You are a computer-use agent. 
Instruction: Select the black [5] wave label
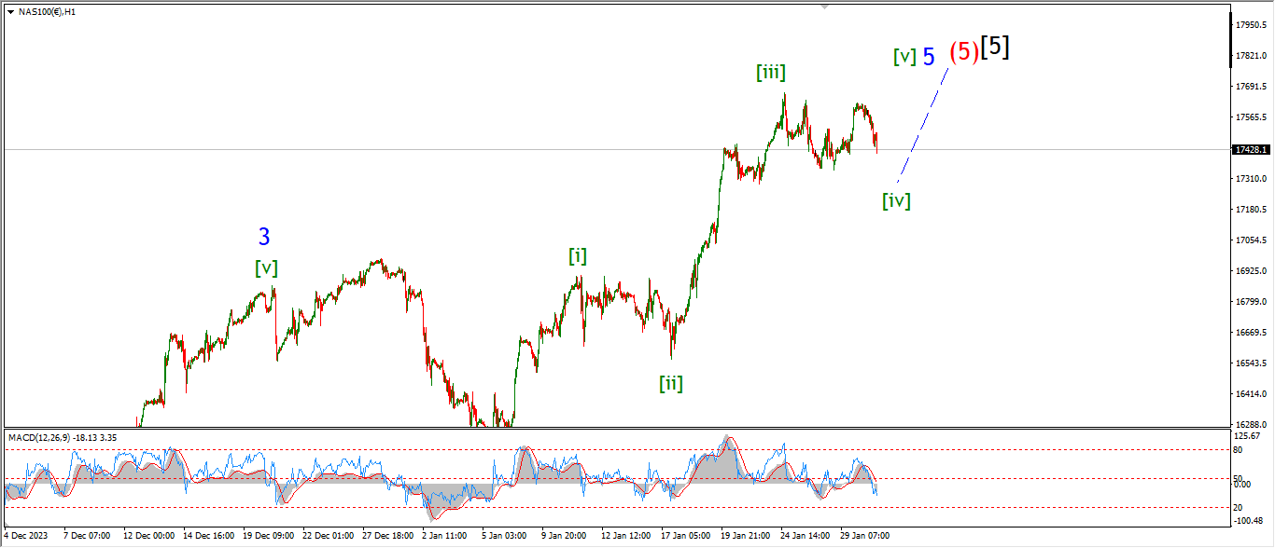pyautogui.click(x=995, y=48)
